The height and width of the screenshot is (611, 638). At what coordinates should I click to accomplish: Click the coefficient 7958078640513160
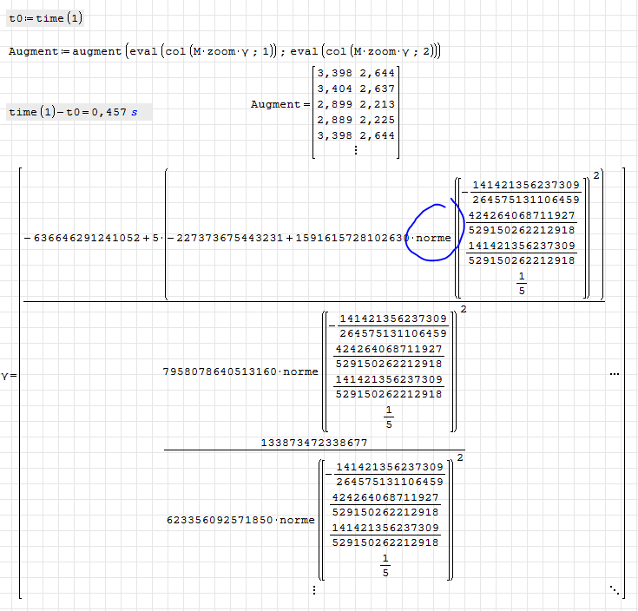219,372
